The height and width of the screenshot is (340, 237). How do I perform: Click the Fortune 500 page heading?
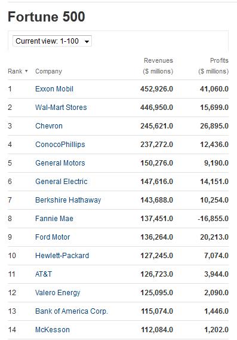(x=47, y=17)
